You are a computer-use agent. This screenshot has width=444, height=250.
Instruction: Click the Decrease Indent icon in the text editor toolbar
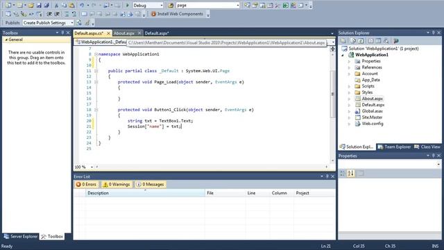click(49, 14)
